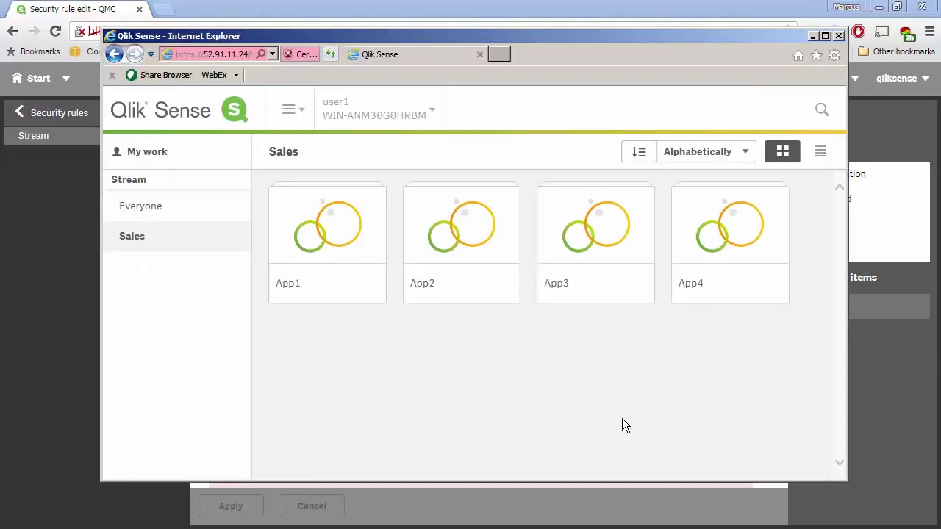Select the Sales stream

[176, 236]
